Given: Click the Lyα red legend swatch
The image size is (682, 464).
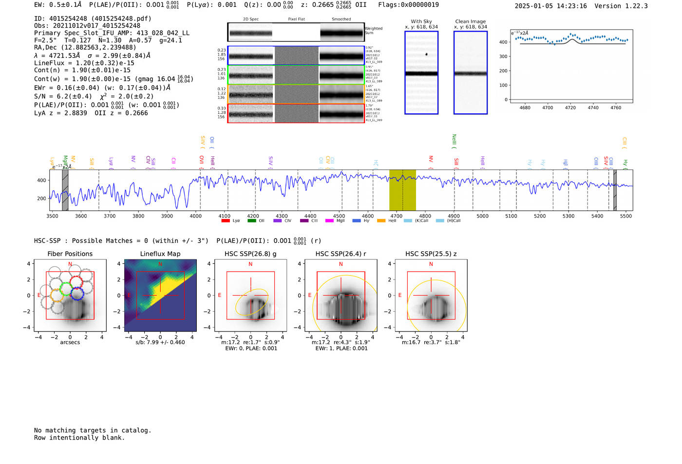Looking at the screenshot, I should [x=226, y=221].
